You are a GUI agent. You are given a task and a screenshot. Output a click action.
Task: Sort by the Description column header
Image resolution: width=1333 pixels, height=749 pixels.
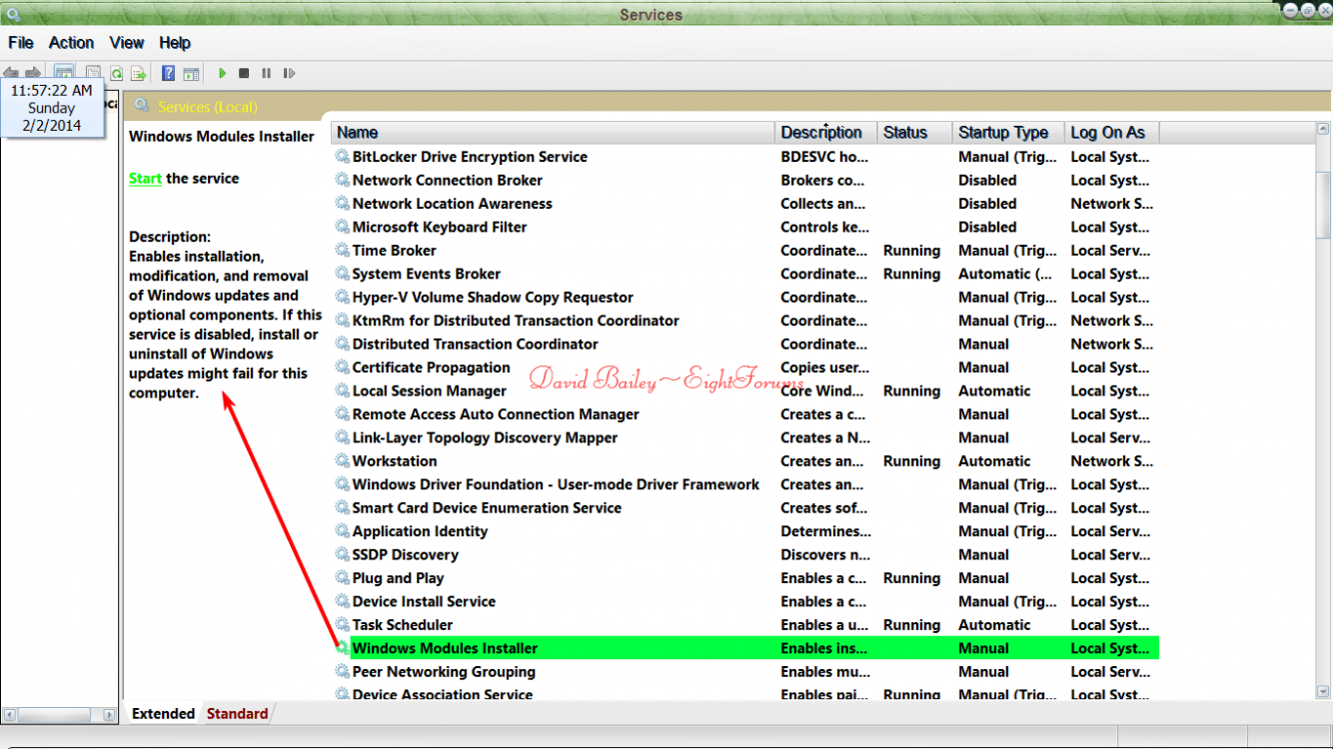click(825, 133)
